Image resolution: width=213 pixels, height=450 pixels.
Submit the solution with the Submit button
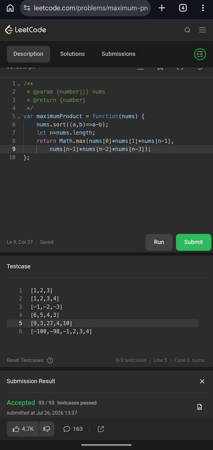194,242
